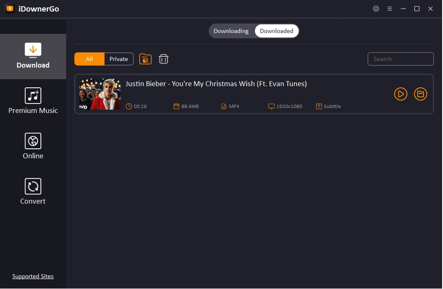Image resolution: width=443 pixels, height=289 pixels.
Task: Open the Supported Sites link
Action: 33,276
